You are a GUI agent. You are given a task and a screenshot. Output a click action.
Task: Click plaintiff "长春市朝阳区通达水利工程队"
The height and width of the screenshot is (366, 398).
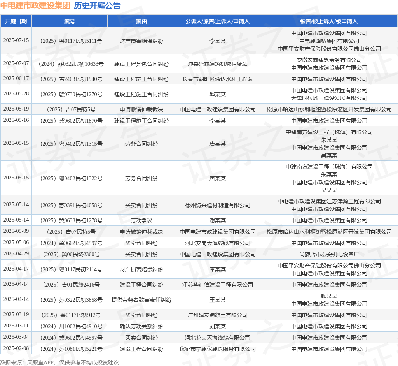(x=218, y=79)
